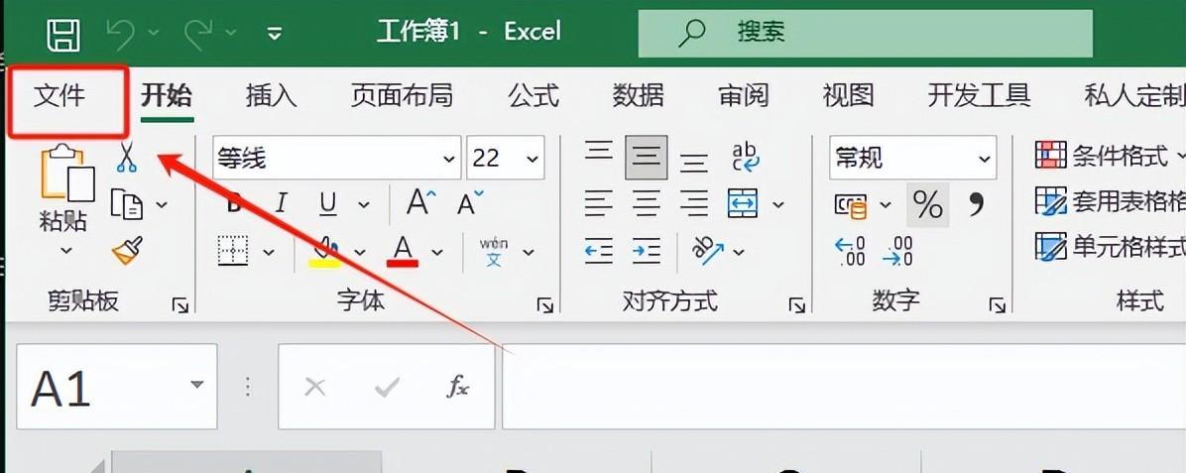
Task: Click the Merge and Center icon
Action: [x=744, y=203]
